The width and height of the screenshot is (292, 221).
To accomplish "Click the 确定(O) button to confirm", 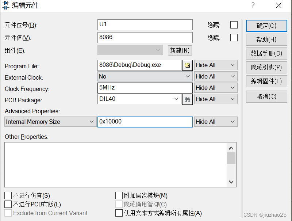I will [266, 26].
